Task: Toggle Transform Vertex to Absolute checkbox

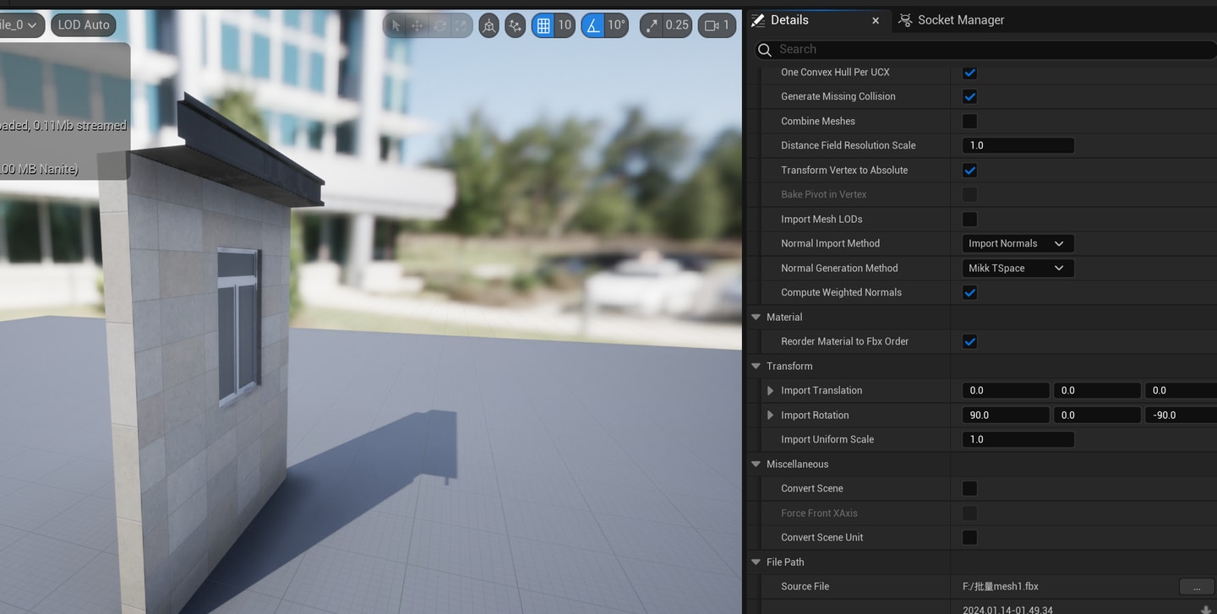Action: pyautogui.click(x=969, y=170)
